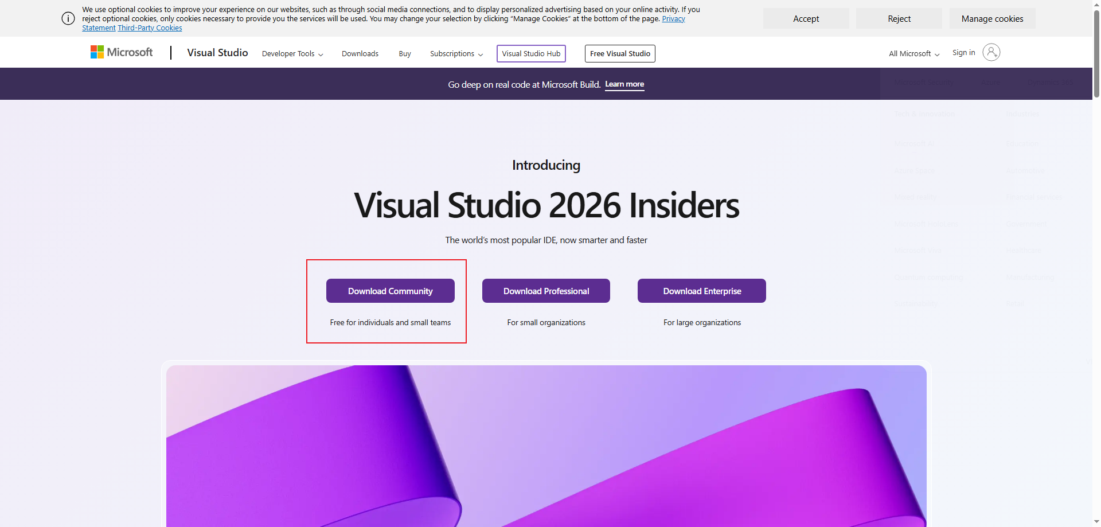
Task: Click the Sign in link
Action: coord(963,52)
